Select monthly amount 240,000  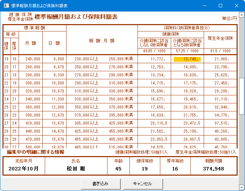click(x=33, y=59)
